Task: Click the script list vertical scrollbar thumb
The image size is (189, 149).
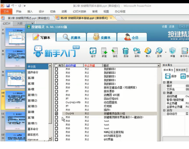Action: pos(158,113)
